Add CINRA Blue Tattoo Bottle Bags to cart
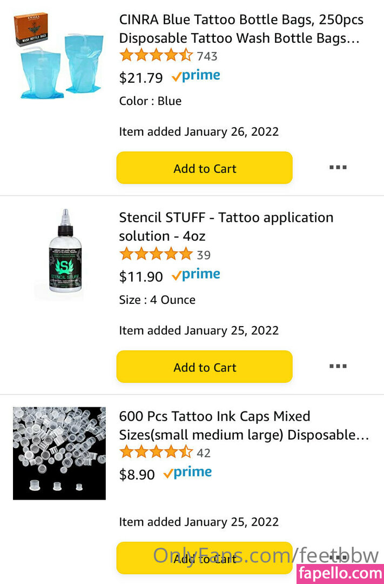 [205, 168]
